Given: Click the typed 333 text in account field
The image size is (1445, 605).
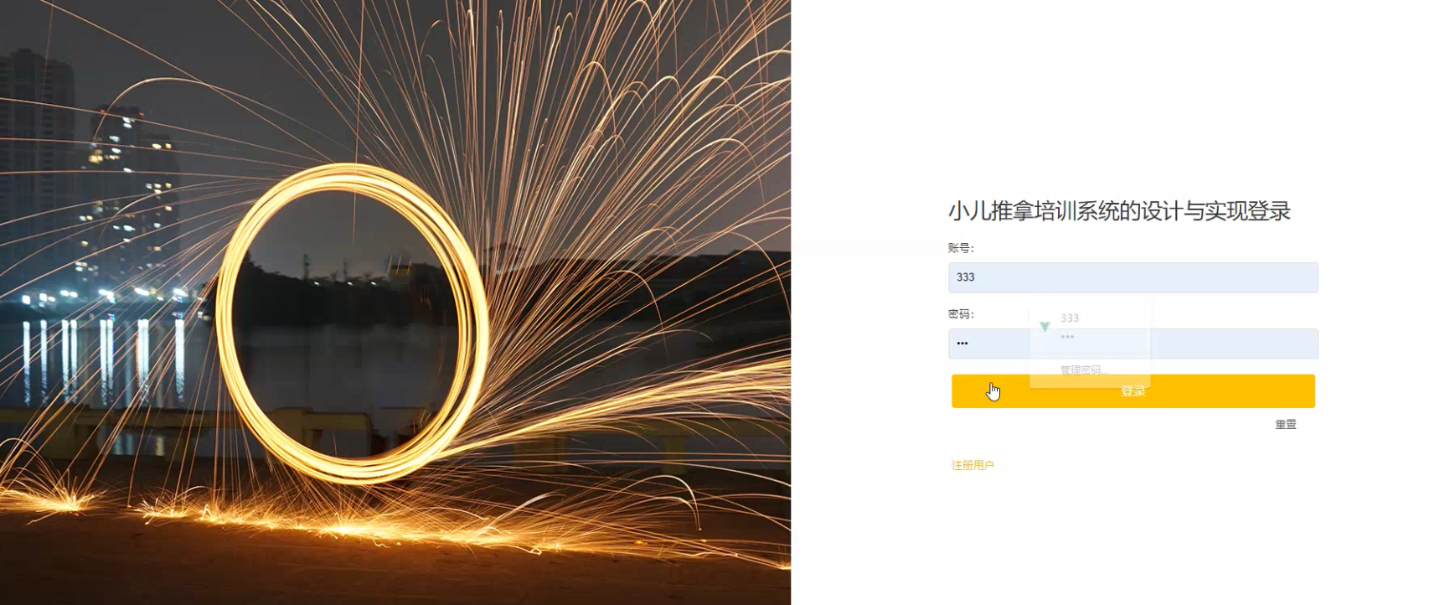Looking at the screenshot, I should pos(965,277).
